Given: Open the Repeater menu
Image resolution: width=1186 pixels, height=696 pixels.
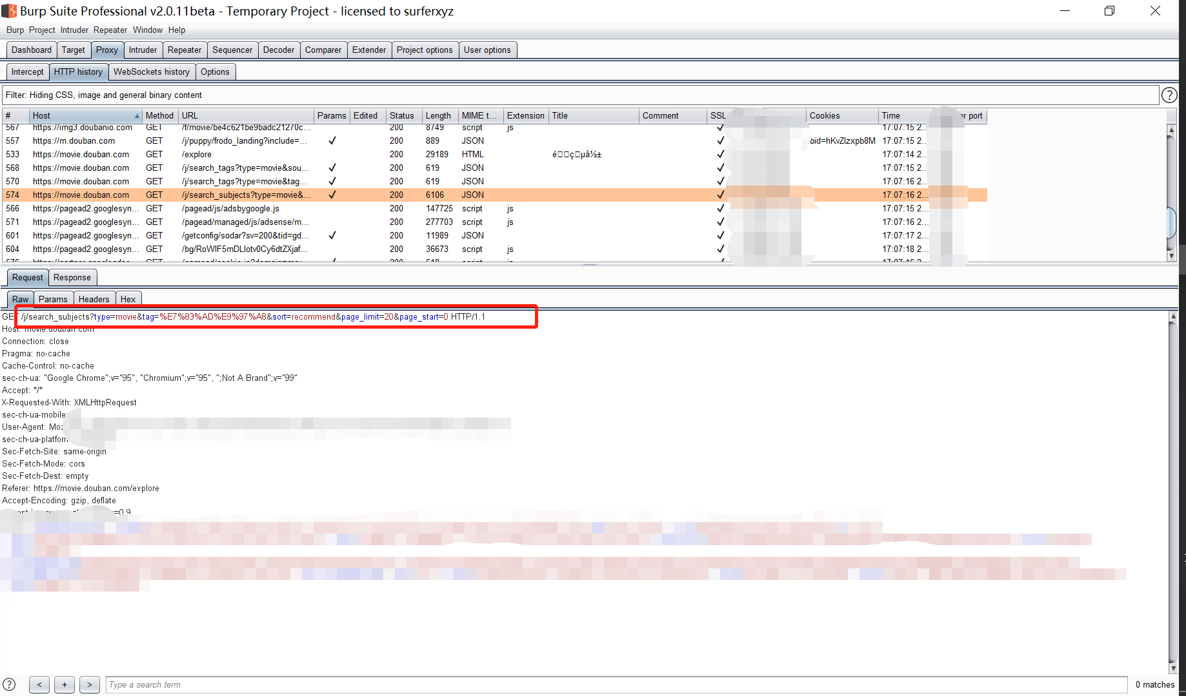Looking at the screenshot, I should (110, 30).
